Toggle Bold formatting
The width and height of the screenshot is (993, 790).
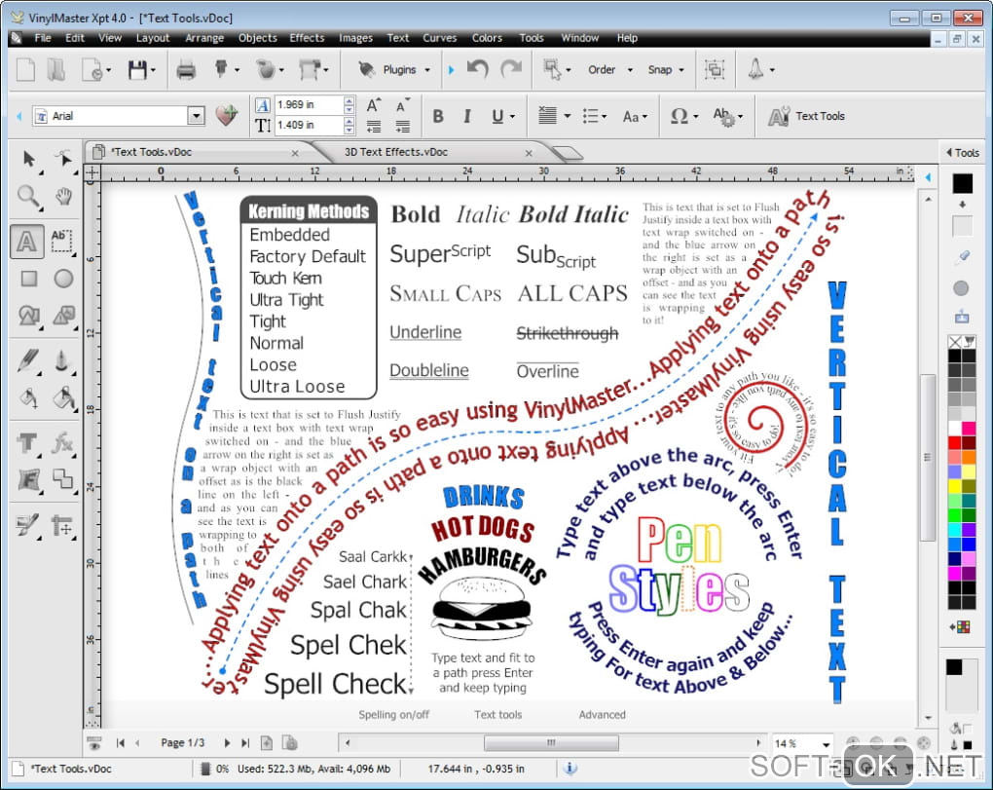[438, 117]
